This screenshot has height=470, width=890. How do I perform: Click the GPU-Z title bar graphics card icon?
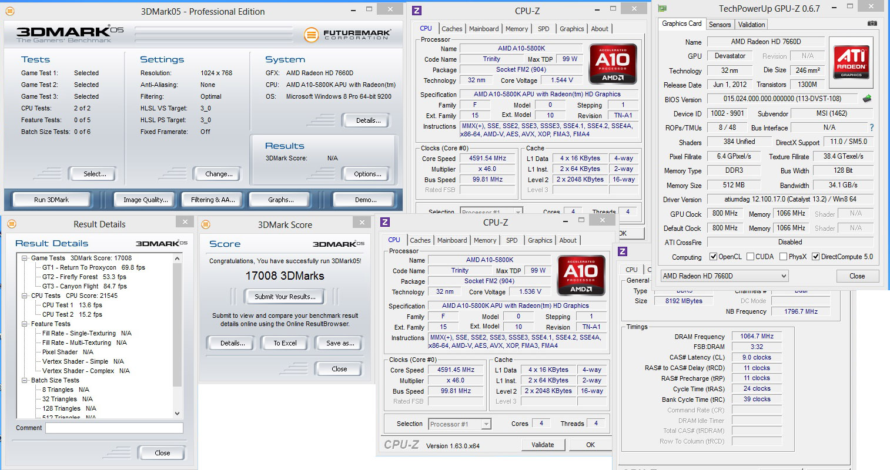(x=663, y=8)
